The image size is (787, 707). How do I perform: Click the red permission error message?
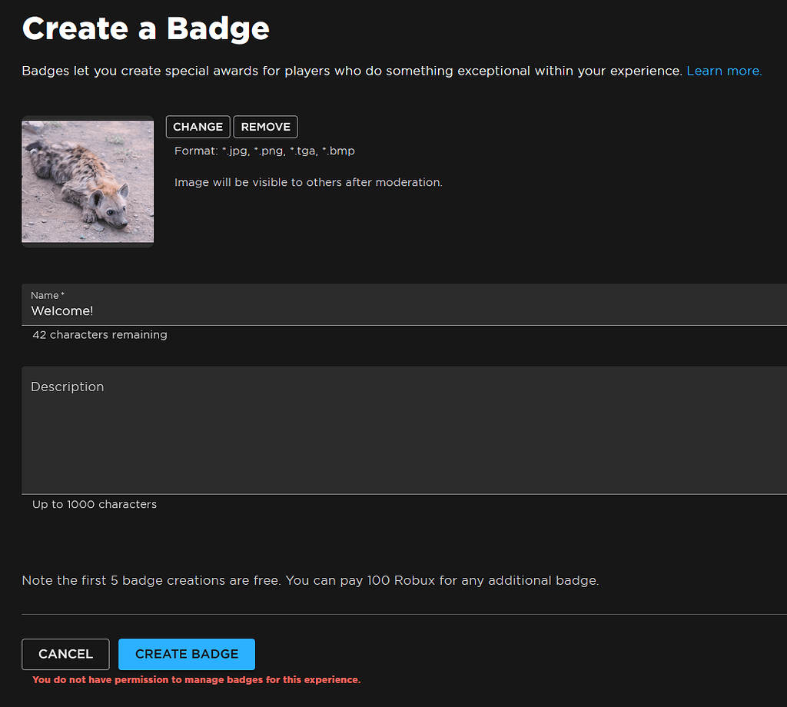(195, 680)
